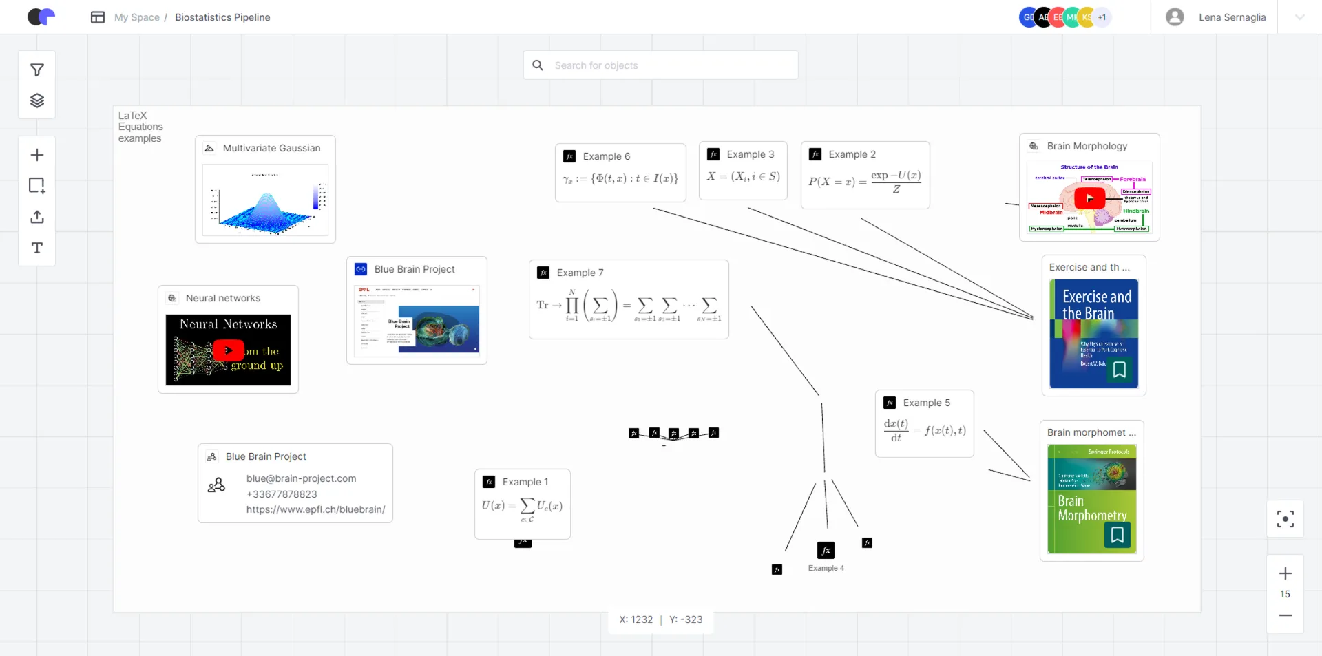Open the filter tool in left sidebar
1322x656 pixels.
pos(37,70)
